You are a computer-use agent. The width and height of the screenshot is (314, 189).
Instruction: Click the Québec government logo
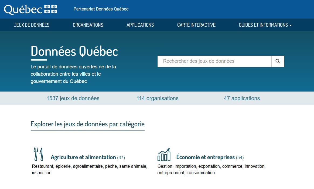click(x=30, y=9)
